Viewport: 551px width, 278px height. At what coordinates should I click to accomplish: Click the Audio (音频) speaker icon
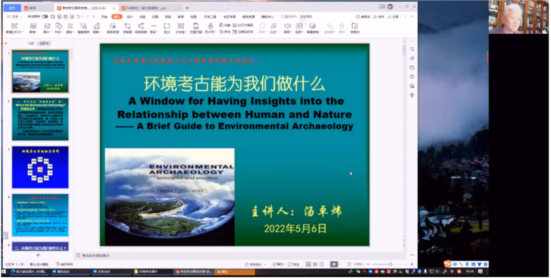(287, 26)
